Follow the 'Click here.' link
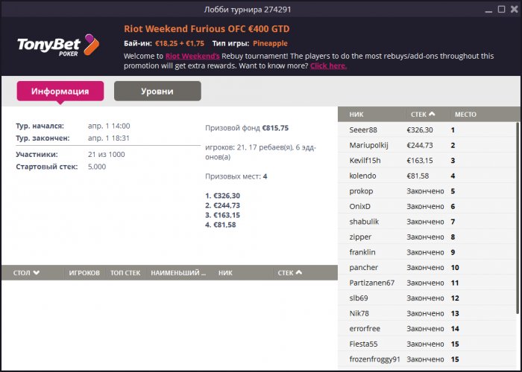 point(328,65)
